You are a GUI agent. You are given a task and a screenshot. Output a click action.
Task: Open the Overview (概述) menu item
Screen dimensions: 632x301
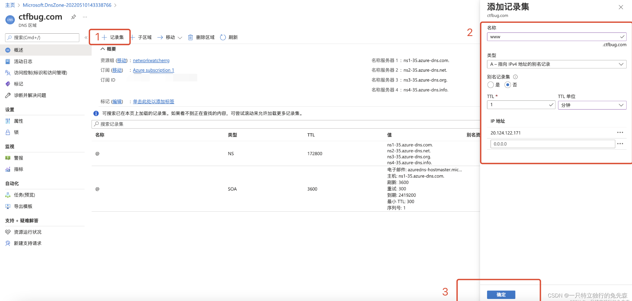tap(46, 50)
